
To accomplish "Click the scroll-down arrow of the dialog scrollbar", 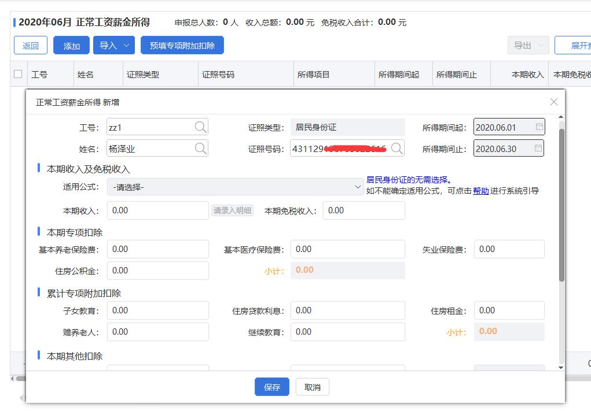I will 561,367.
